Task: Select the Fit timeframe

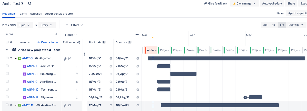Action: coord(282,25)
